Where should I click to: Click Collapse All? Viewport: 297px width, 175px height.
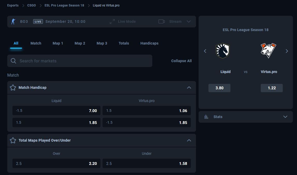coord(182,61)
